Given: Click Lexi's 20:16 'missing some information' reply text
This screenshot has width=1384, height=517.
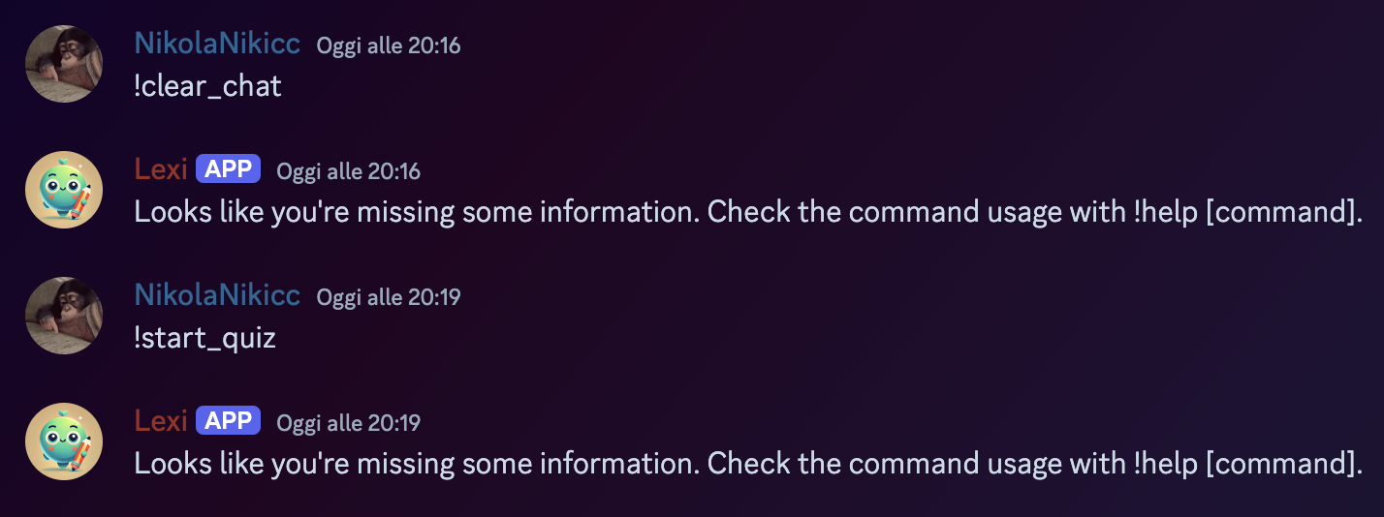Looking at the screenshot, I should [x=485, y=212].
